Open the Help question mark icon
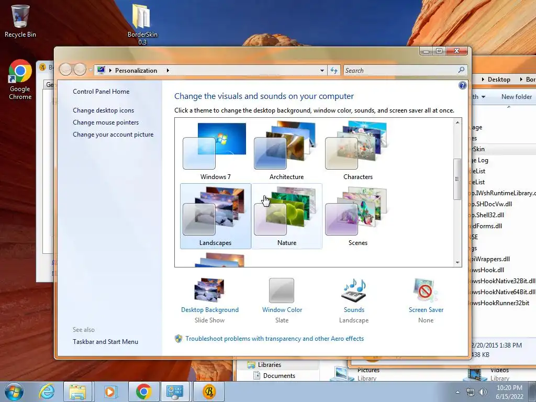Image resolution: width=536 pixels, height=402 pixels. coord(462,85)
